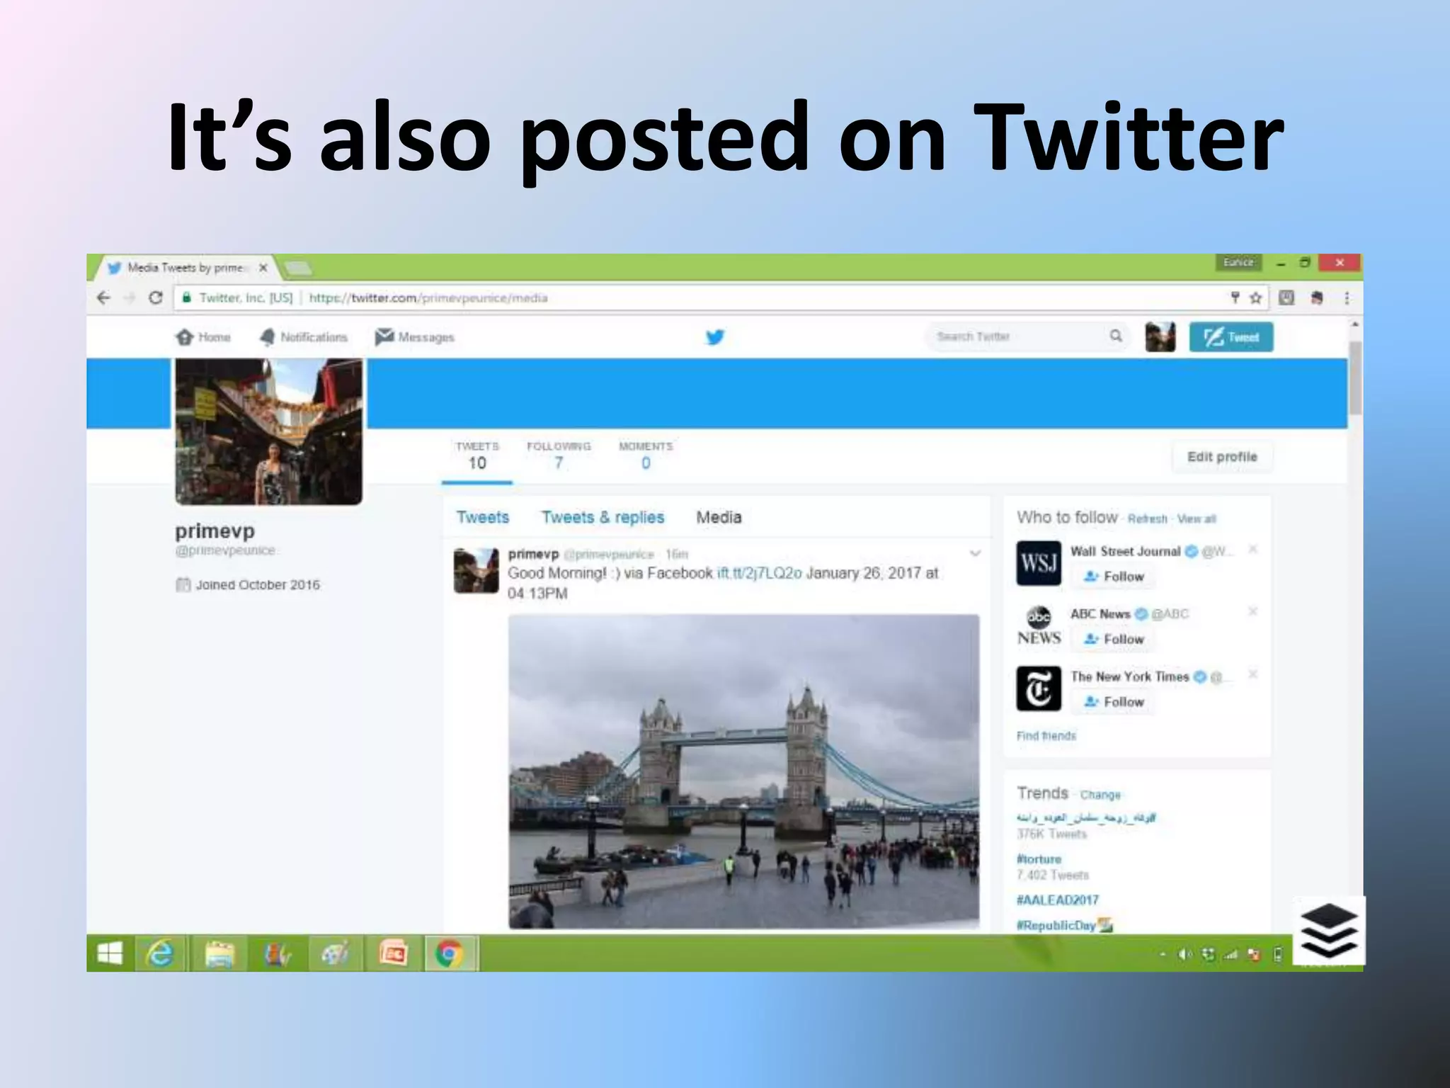
Task: Click the search magnifier icon
Action: (1116, 336)
